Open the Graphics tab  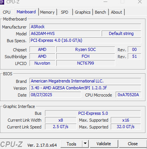[83, 12]
